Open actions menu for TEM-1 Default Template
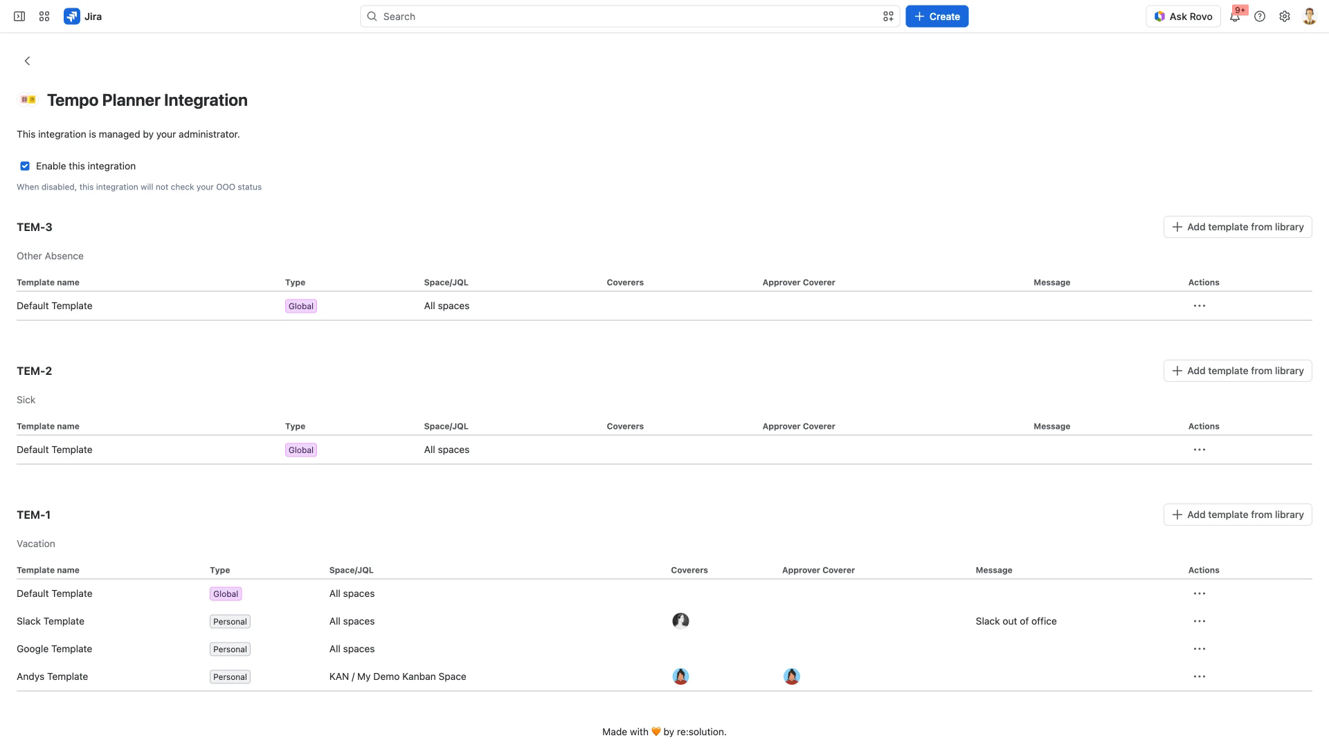Viewport: 1329px width, 747px height. [1200, 593]
